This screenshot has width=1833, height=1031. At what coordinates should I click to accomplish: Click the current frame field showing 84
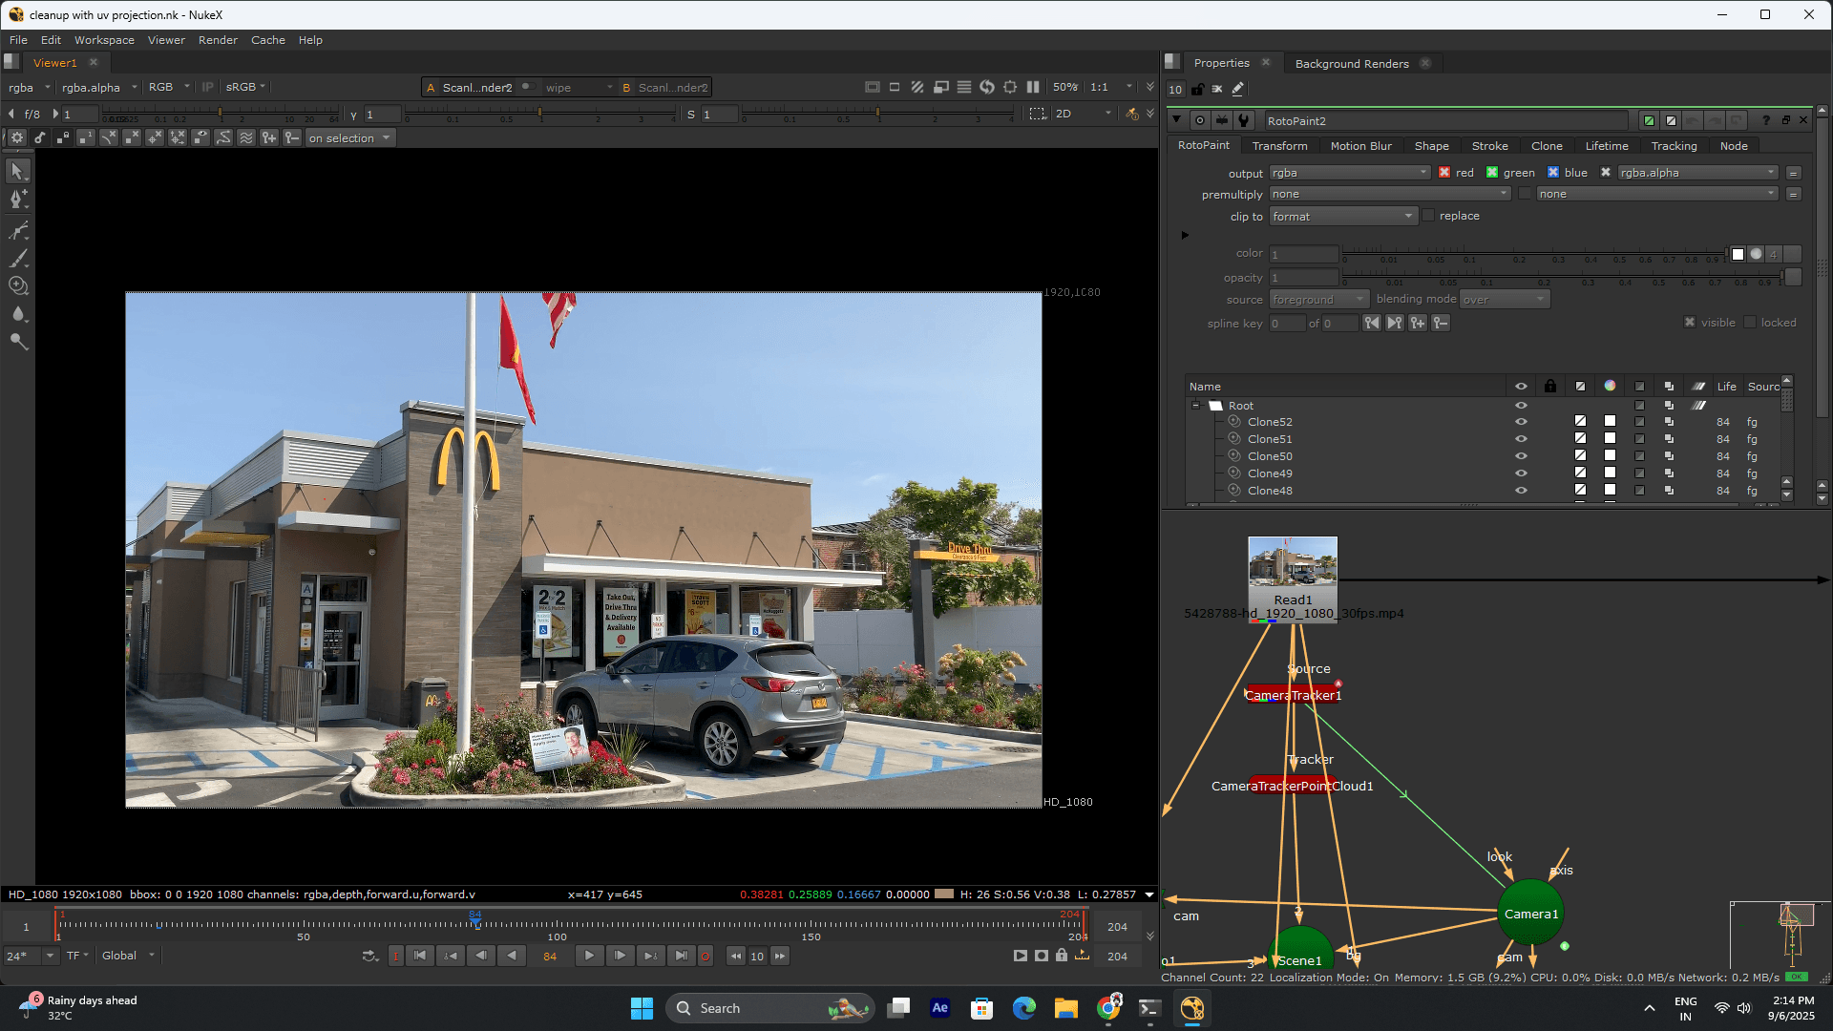(x=550, y=957)
